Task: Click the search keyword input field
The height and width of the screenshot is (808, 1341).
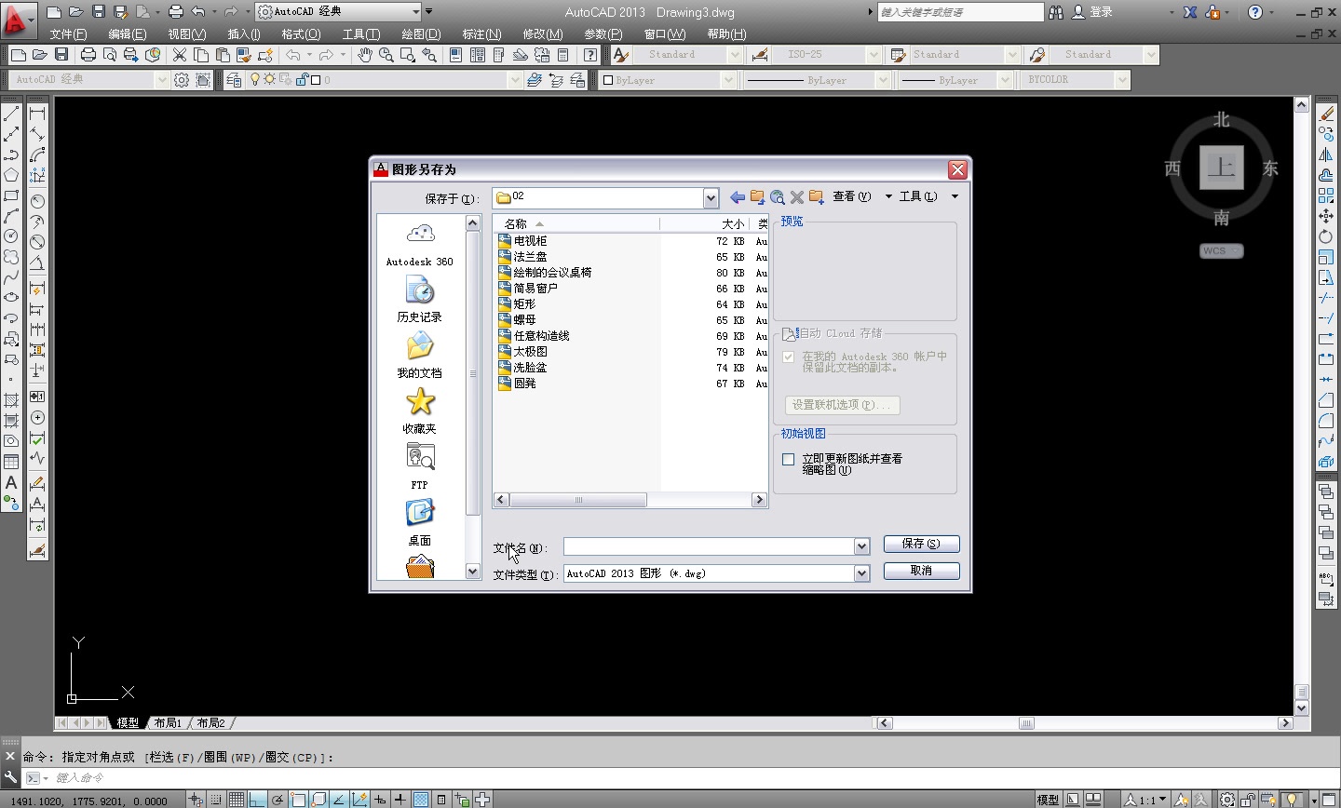Action: (960, 12)
